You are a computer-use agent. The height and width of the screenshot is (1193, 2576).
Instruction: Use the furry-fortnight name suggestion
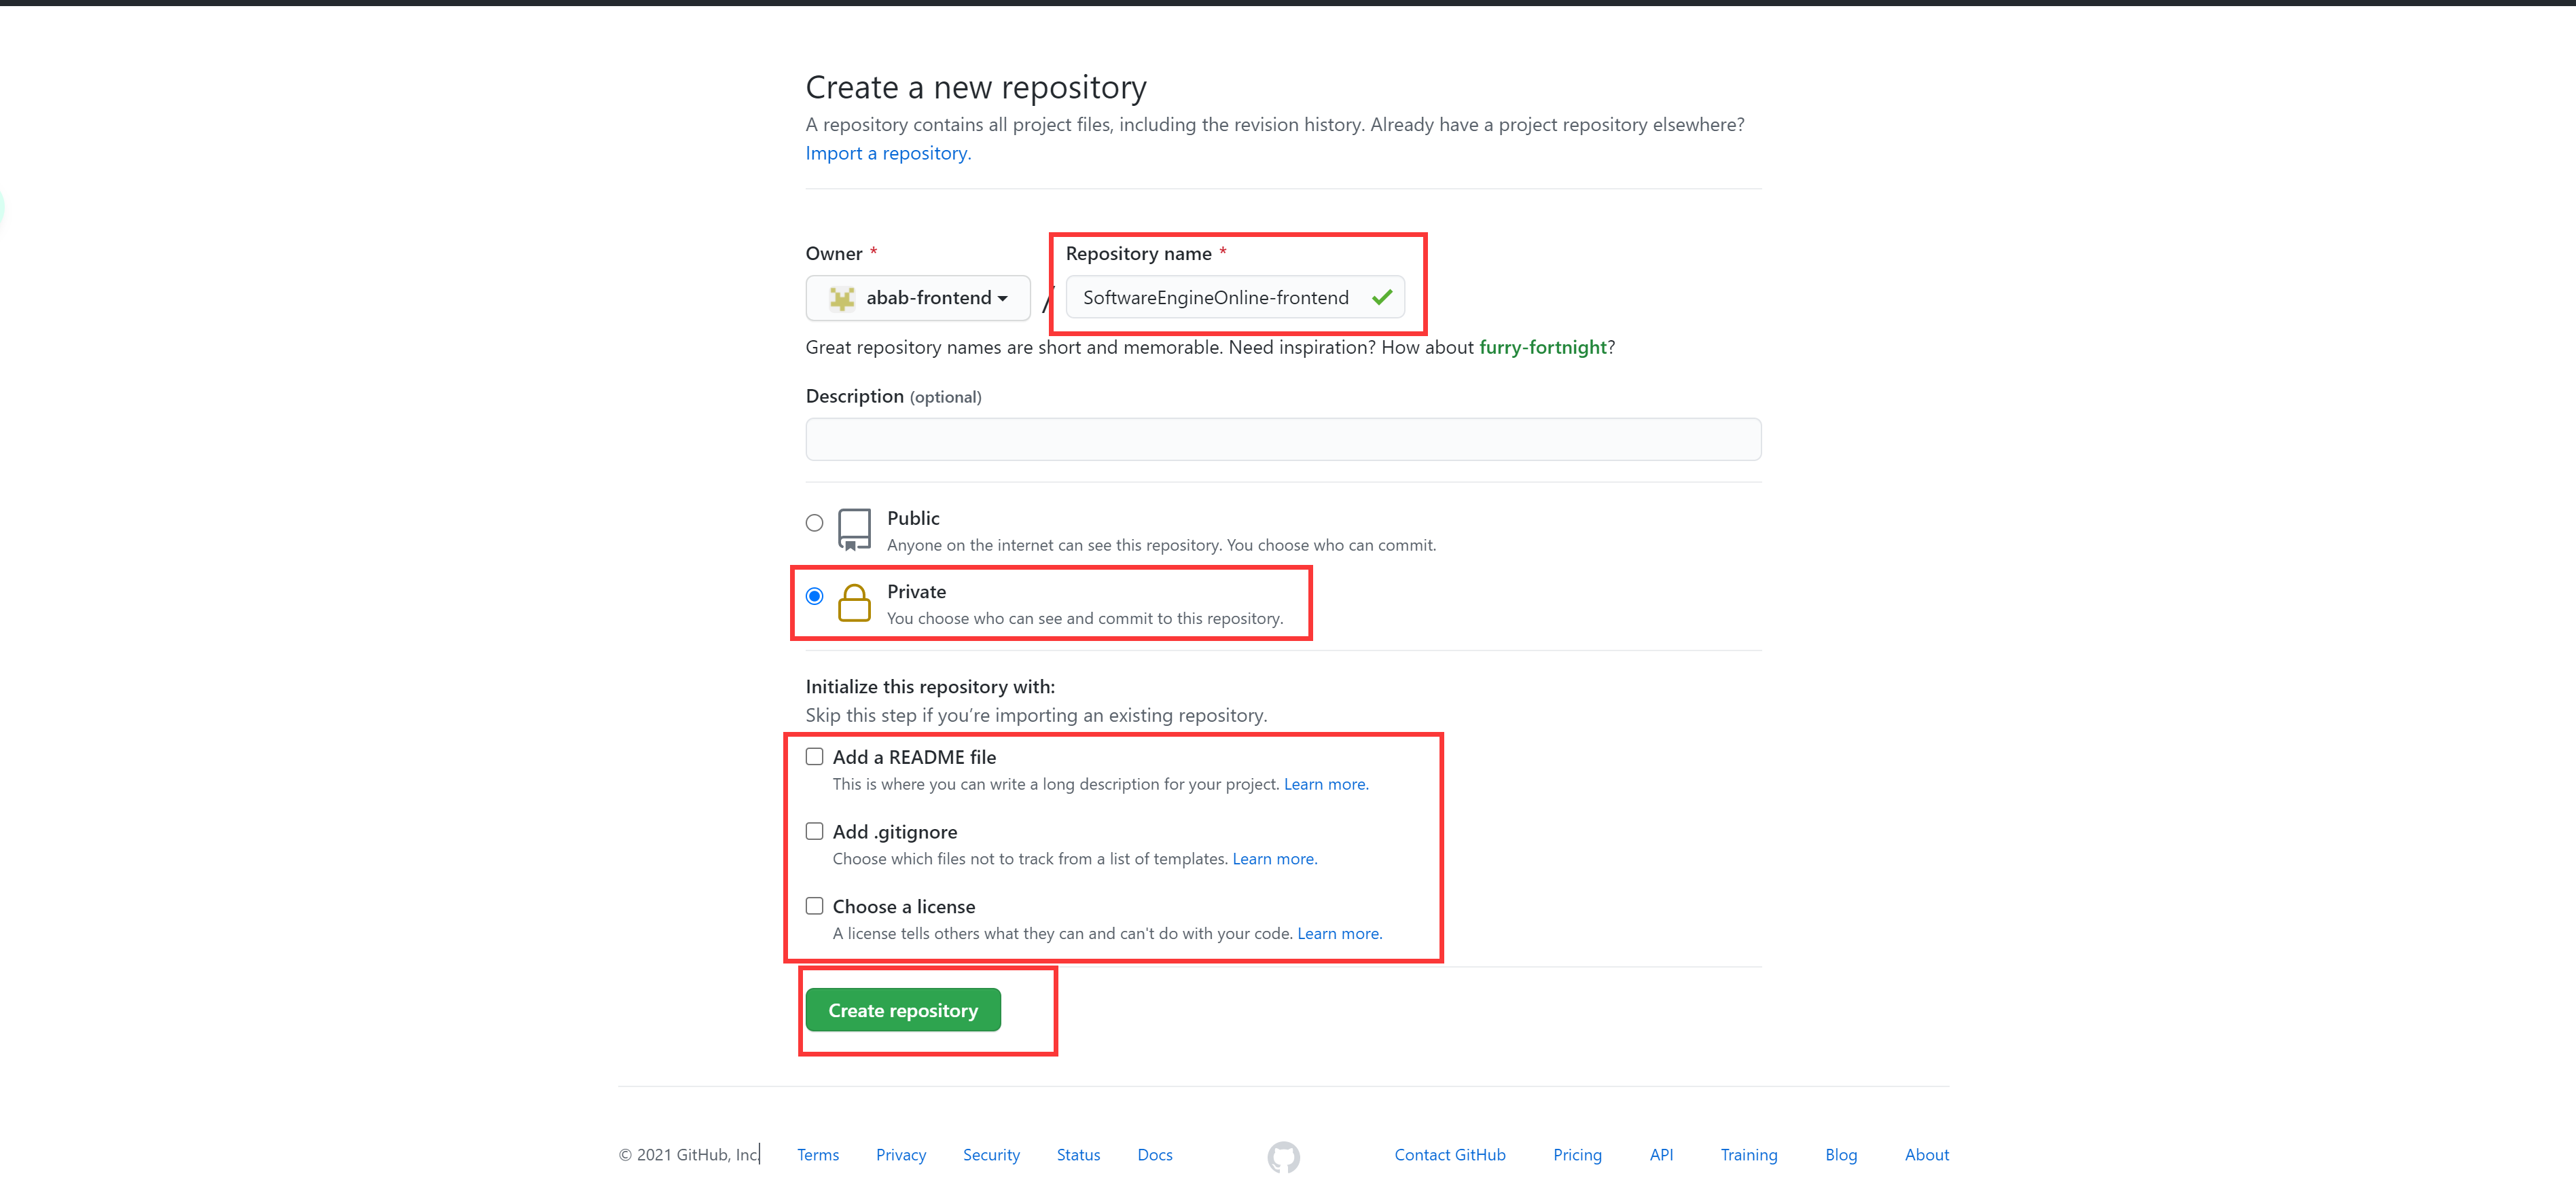coord(1543,347)
